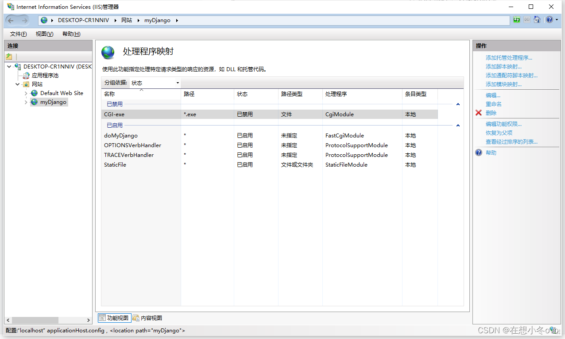Sort by the 条目类型 column header

[420, 94]
